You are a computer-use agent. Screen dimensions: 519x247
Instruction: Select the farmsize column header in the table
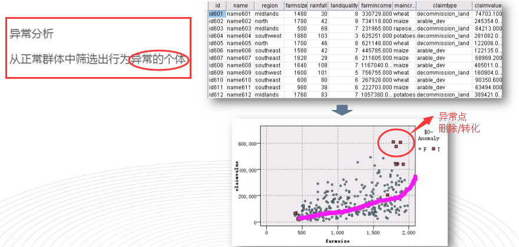coord(296,6)
